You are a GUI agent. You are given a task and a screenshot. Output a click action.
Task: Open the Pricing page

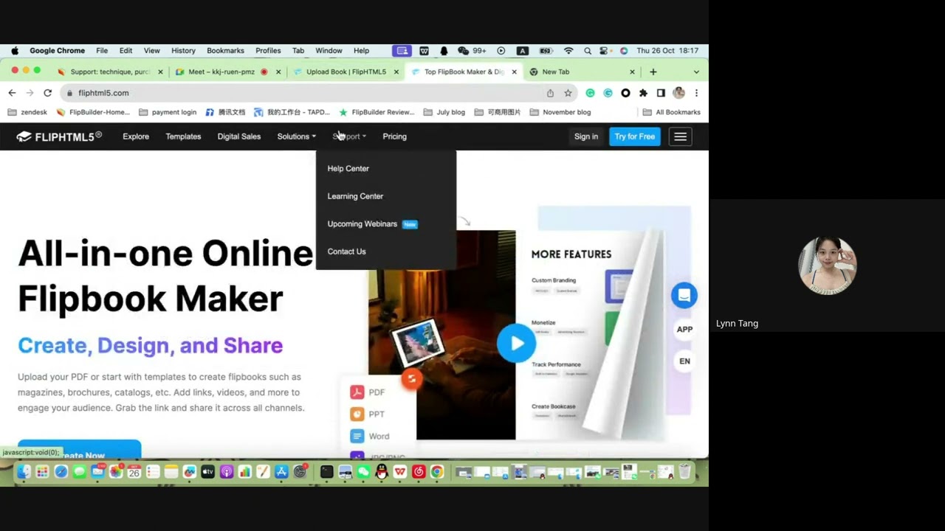[394, 136]
